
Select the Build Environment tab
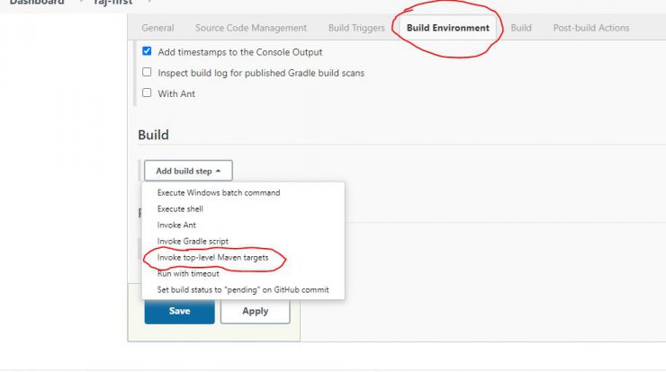[x=447, y=28]
